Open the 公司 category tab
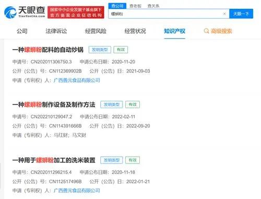Viewport: 261px width, 199px height. click(x=22, y=31)
